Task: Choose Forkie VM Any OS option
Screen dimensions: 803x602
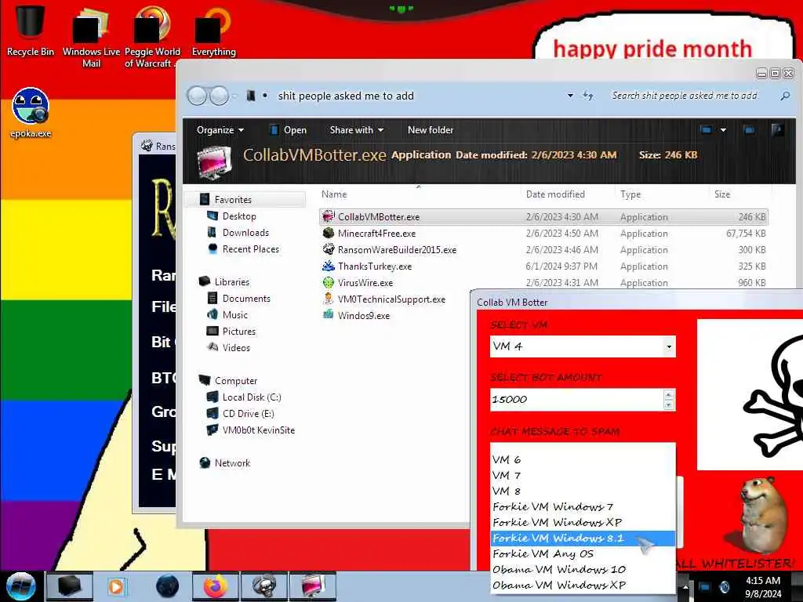Action: click(x=583, y=553)
